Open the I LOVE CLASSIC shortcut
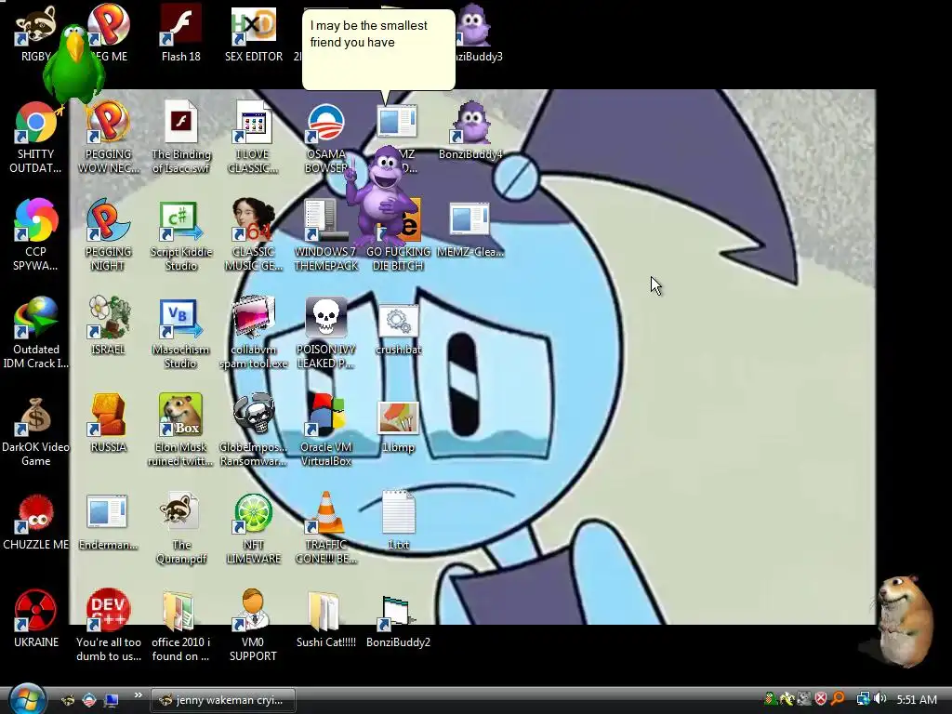 253,138
